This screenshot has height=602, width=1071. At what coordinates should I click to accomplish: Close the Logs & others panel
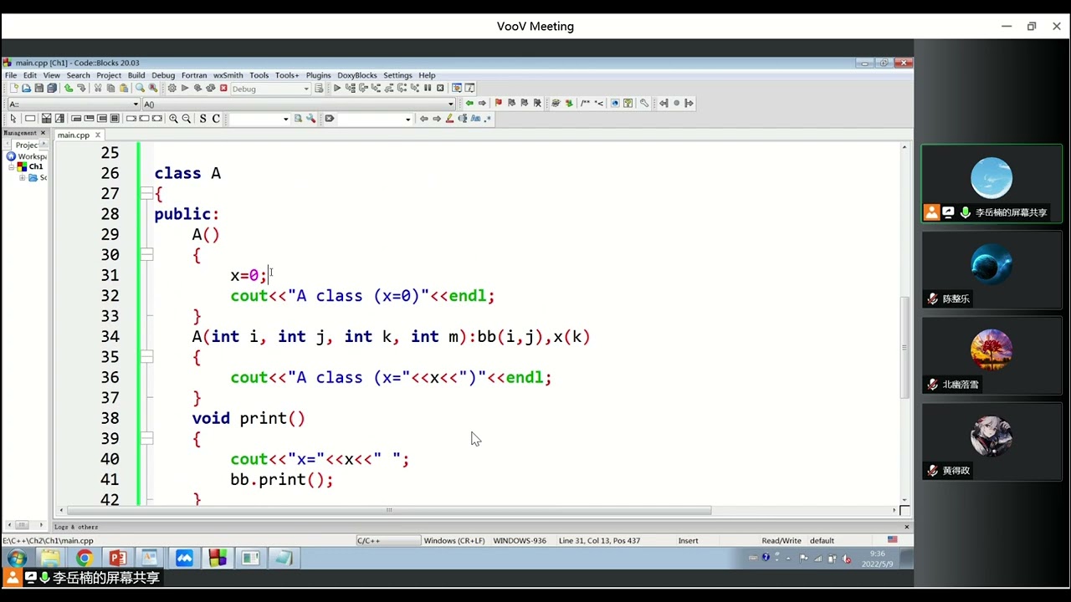(x=906, y=527)
